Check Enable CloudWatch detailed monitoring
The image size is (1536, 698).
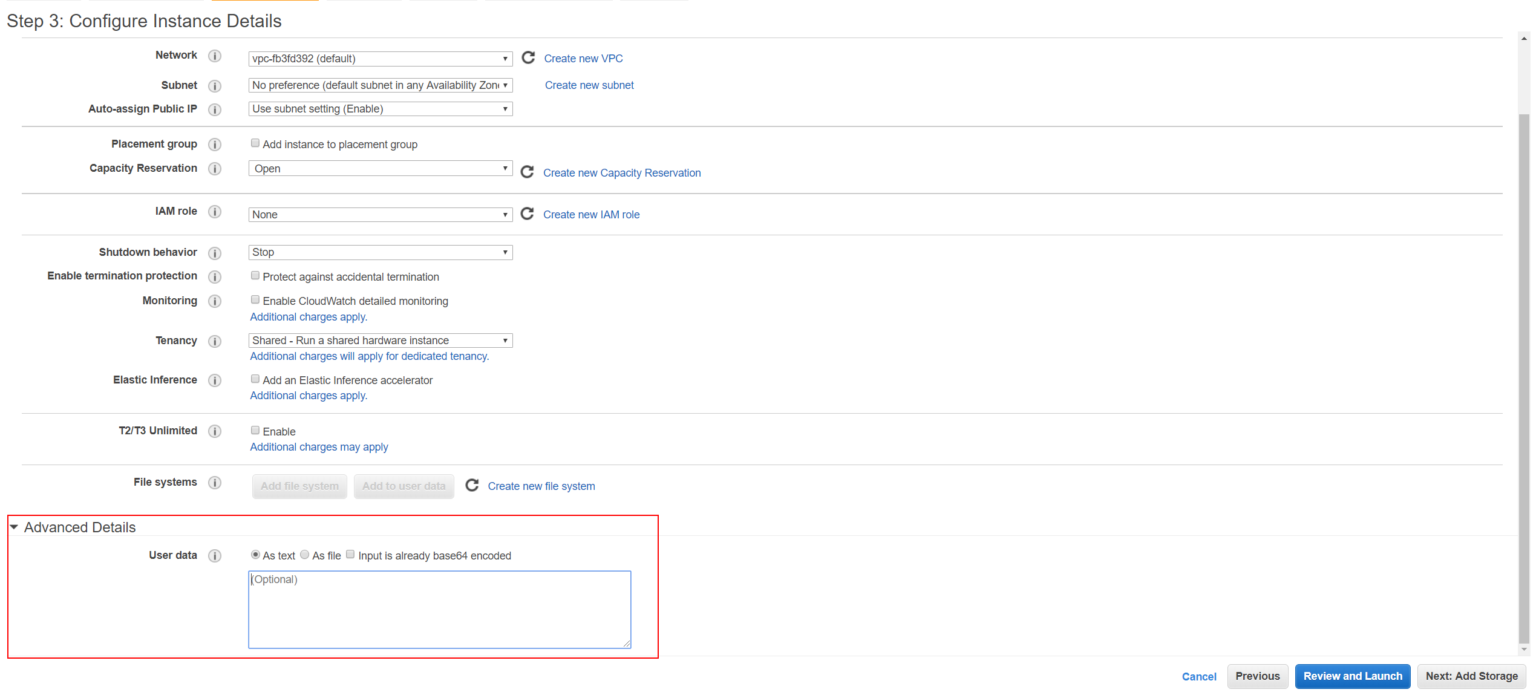click(255, 300)
